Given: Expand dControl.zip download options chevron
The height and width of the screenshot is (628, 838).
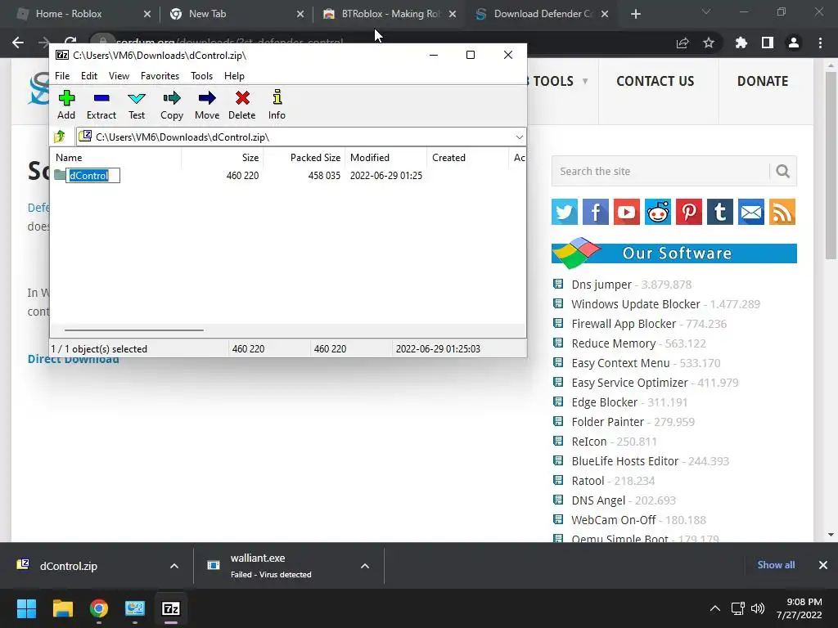Looking at the screenshot, I should point(174,566).
